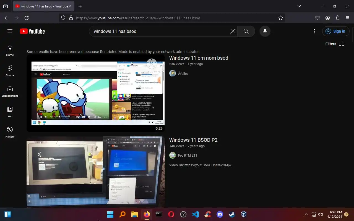Open OBS Studio from the taskbar

click(183, 214)
